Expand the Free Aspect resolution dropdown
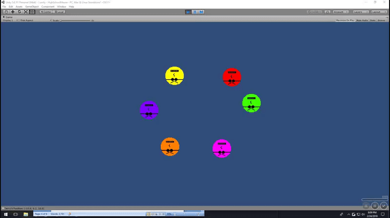 [33, 20]
